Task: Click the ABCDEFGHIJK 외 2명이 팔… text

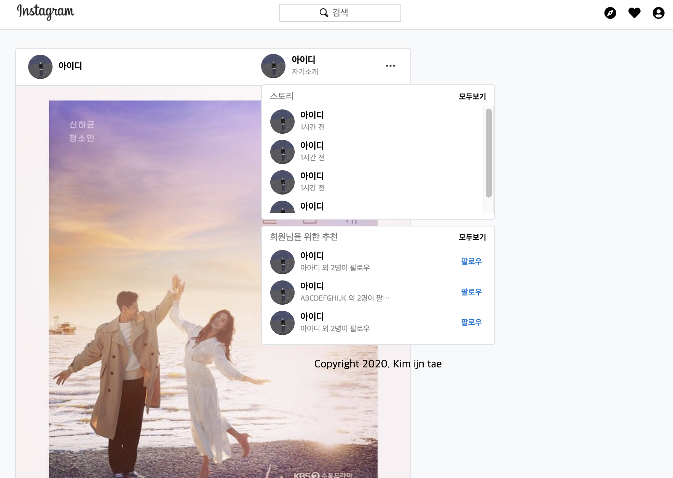Action: (345, 298)
